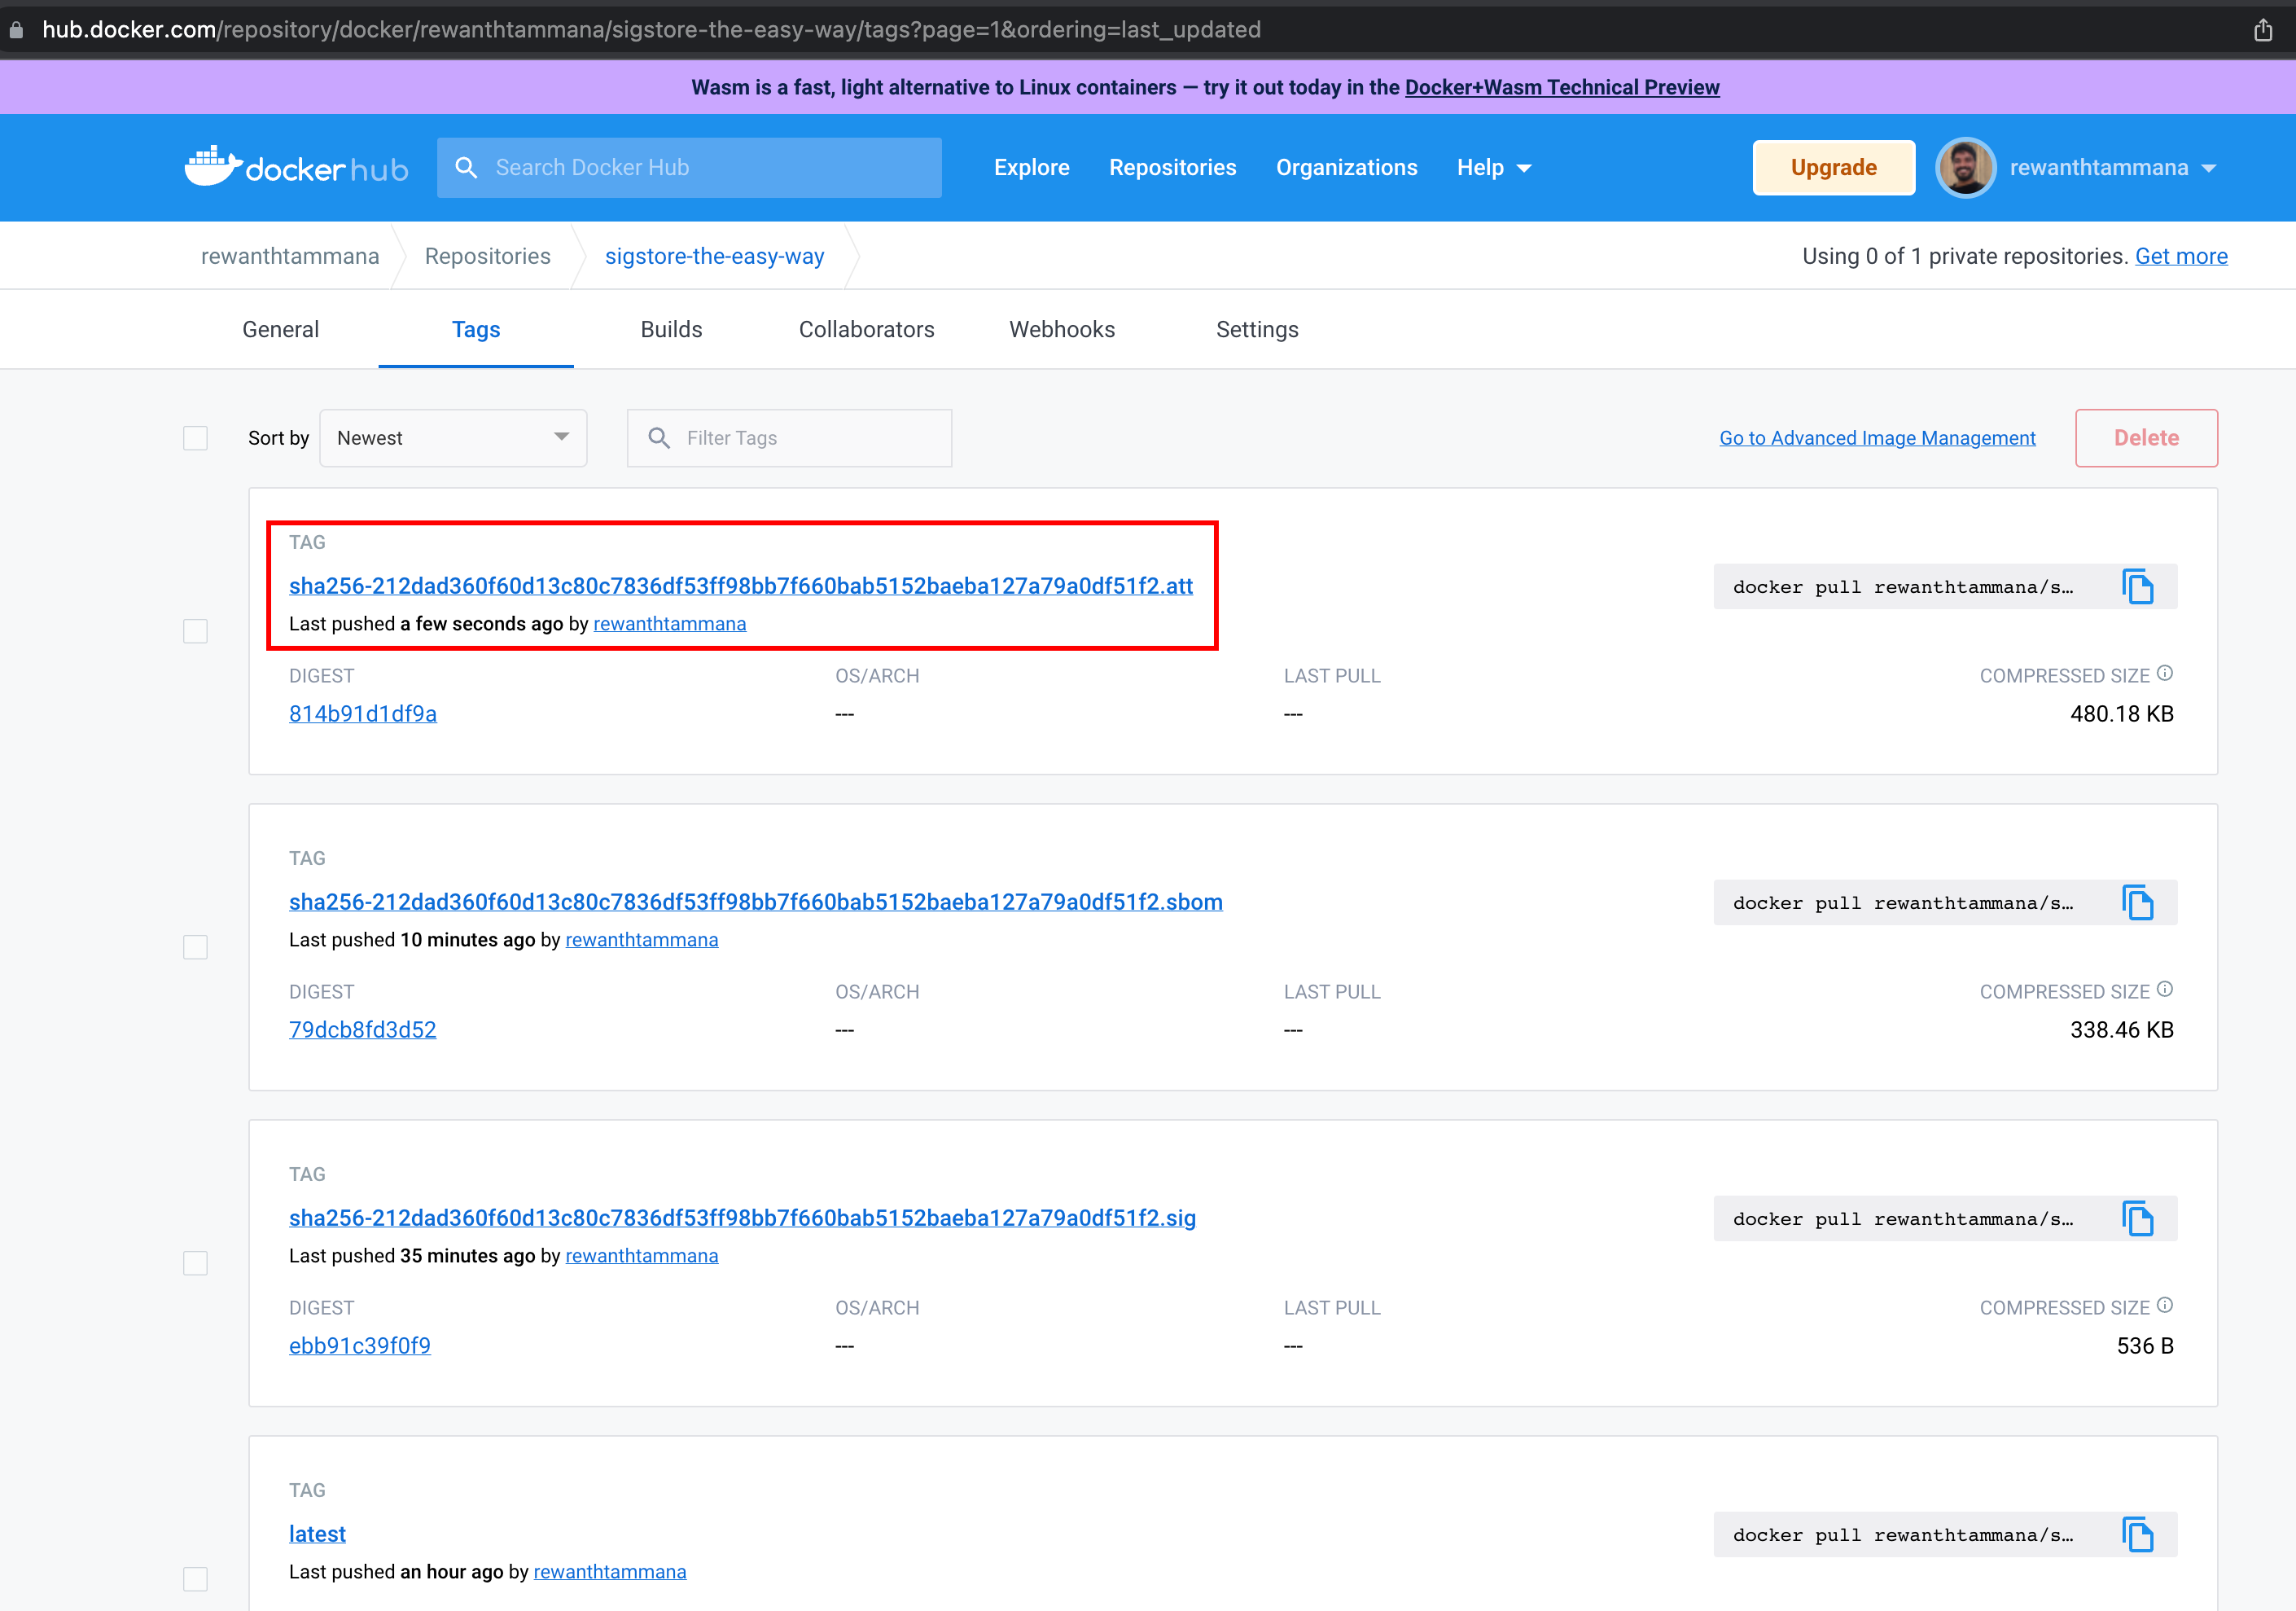Go to the Webhooks tab

[x=1062, y=329]
